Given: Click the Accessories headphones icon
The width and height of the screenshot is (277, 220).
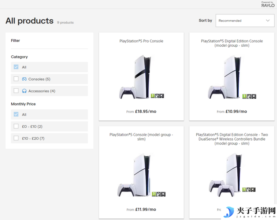Looking at the screenshot, I should point(24,91).
